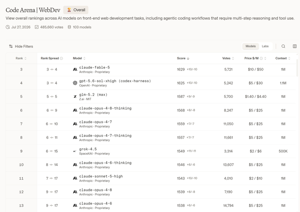Viewport: 300px width, 212px height.
Task: Click the Hide Filters sliders icon
Action: 11,46
